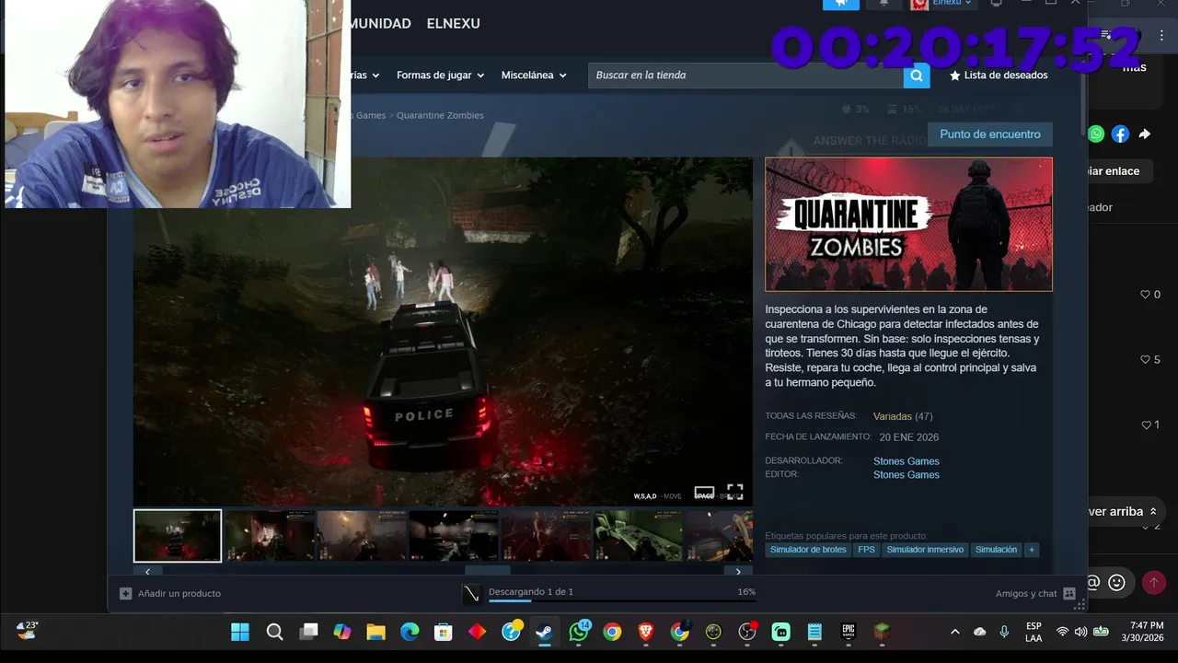Image resolution: width=1178 pixels, height=663 pixels.
Task: Click Añadir un producto label
Action: click(179, 594)
